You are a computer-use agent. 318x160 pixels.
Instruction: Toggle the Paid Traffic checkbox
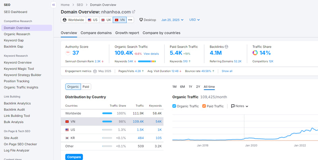pos(204,106)
